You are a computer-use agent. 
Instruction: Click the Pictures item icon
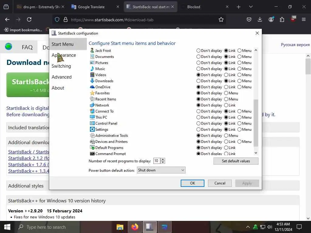[x=92, y=62]
